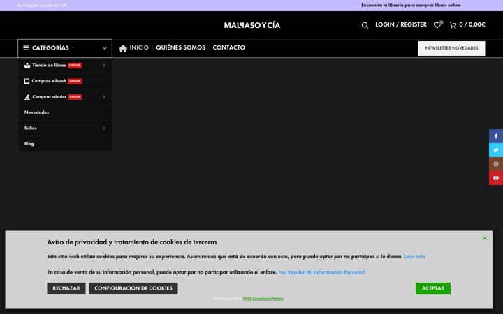This screenshot has width=503, height=314.
Task: Collapse the Categorías dropdown chevron
Action: click(105, 48)
